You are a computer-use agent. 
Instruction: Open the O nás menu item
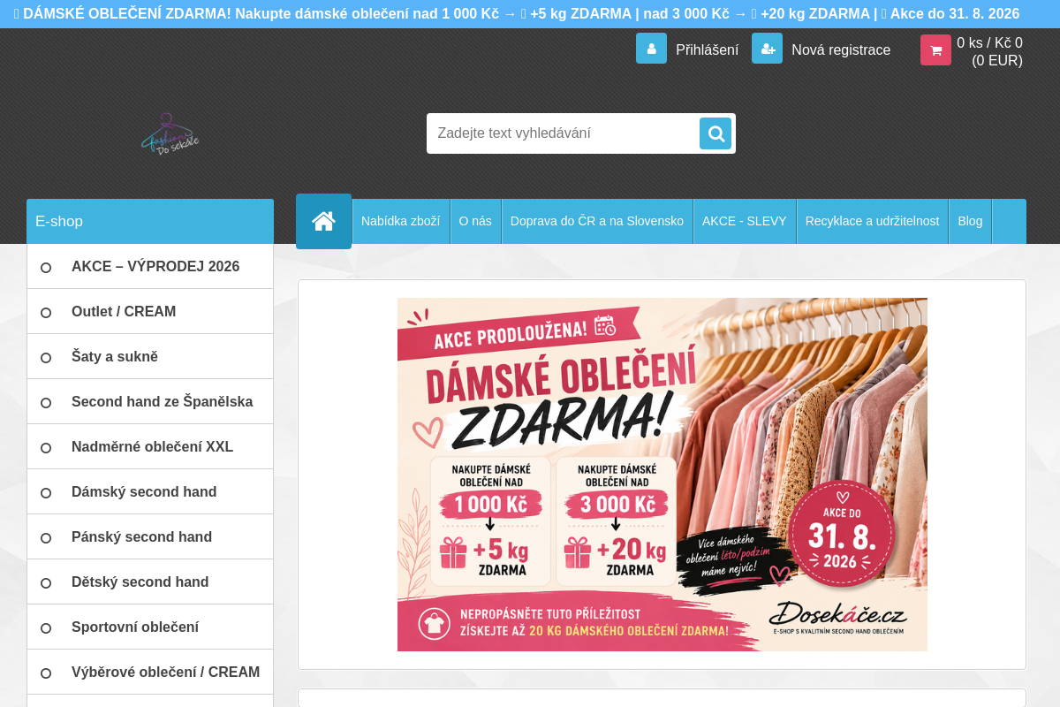coord(475,221)
